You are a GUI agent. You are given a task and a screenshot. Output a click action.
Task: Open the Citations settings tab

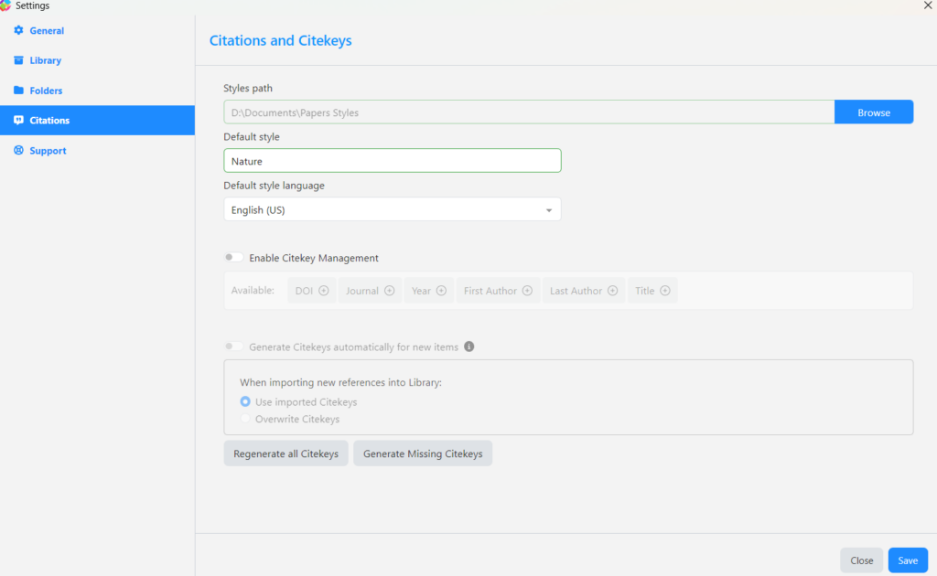(49, 121)
